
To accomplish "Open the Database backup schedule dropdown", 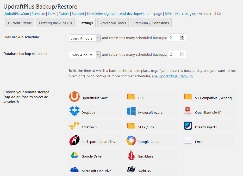I will 85,55.
